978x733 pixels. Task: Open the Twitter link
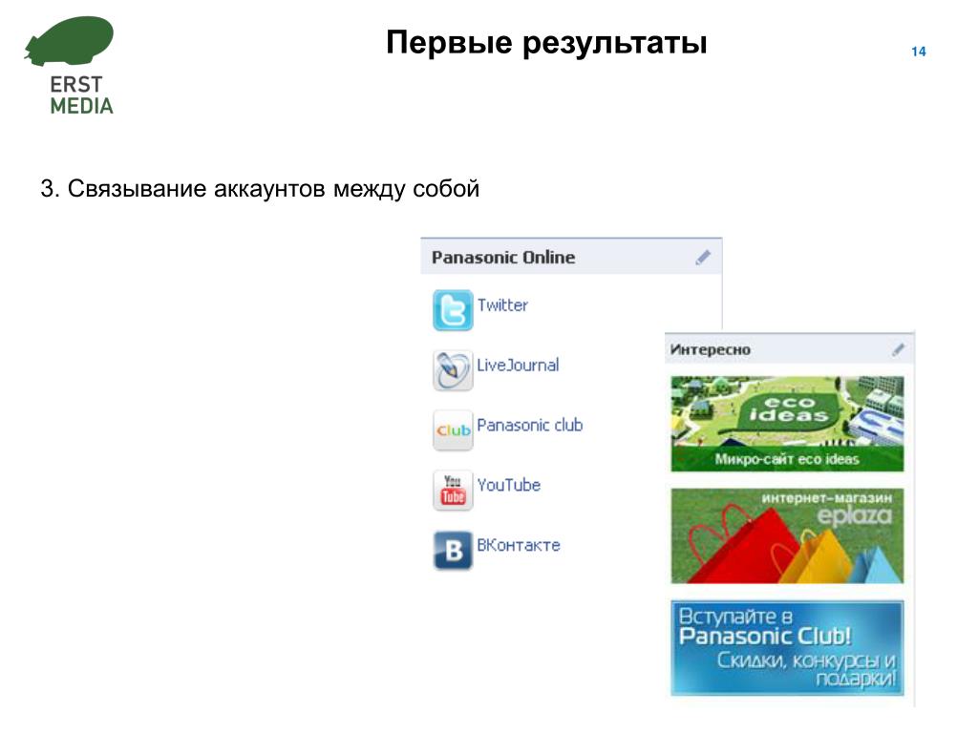(x=502, y=304)
